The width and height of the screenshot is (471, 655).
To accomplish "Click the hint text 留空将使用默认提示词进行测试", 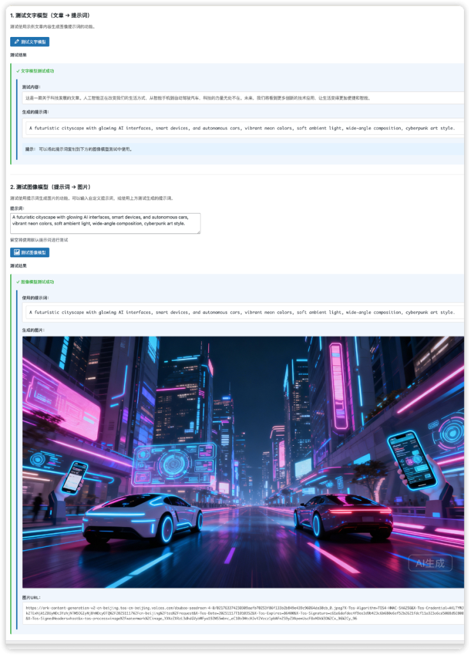I will (39, 240).
